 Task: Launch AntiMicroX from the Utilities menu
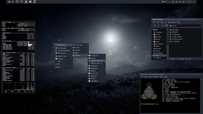96,56
